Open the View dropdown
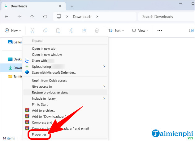 (140, 31)
